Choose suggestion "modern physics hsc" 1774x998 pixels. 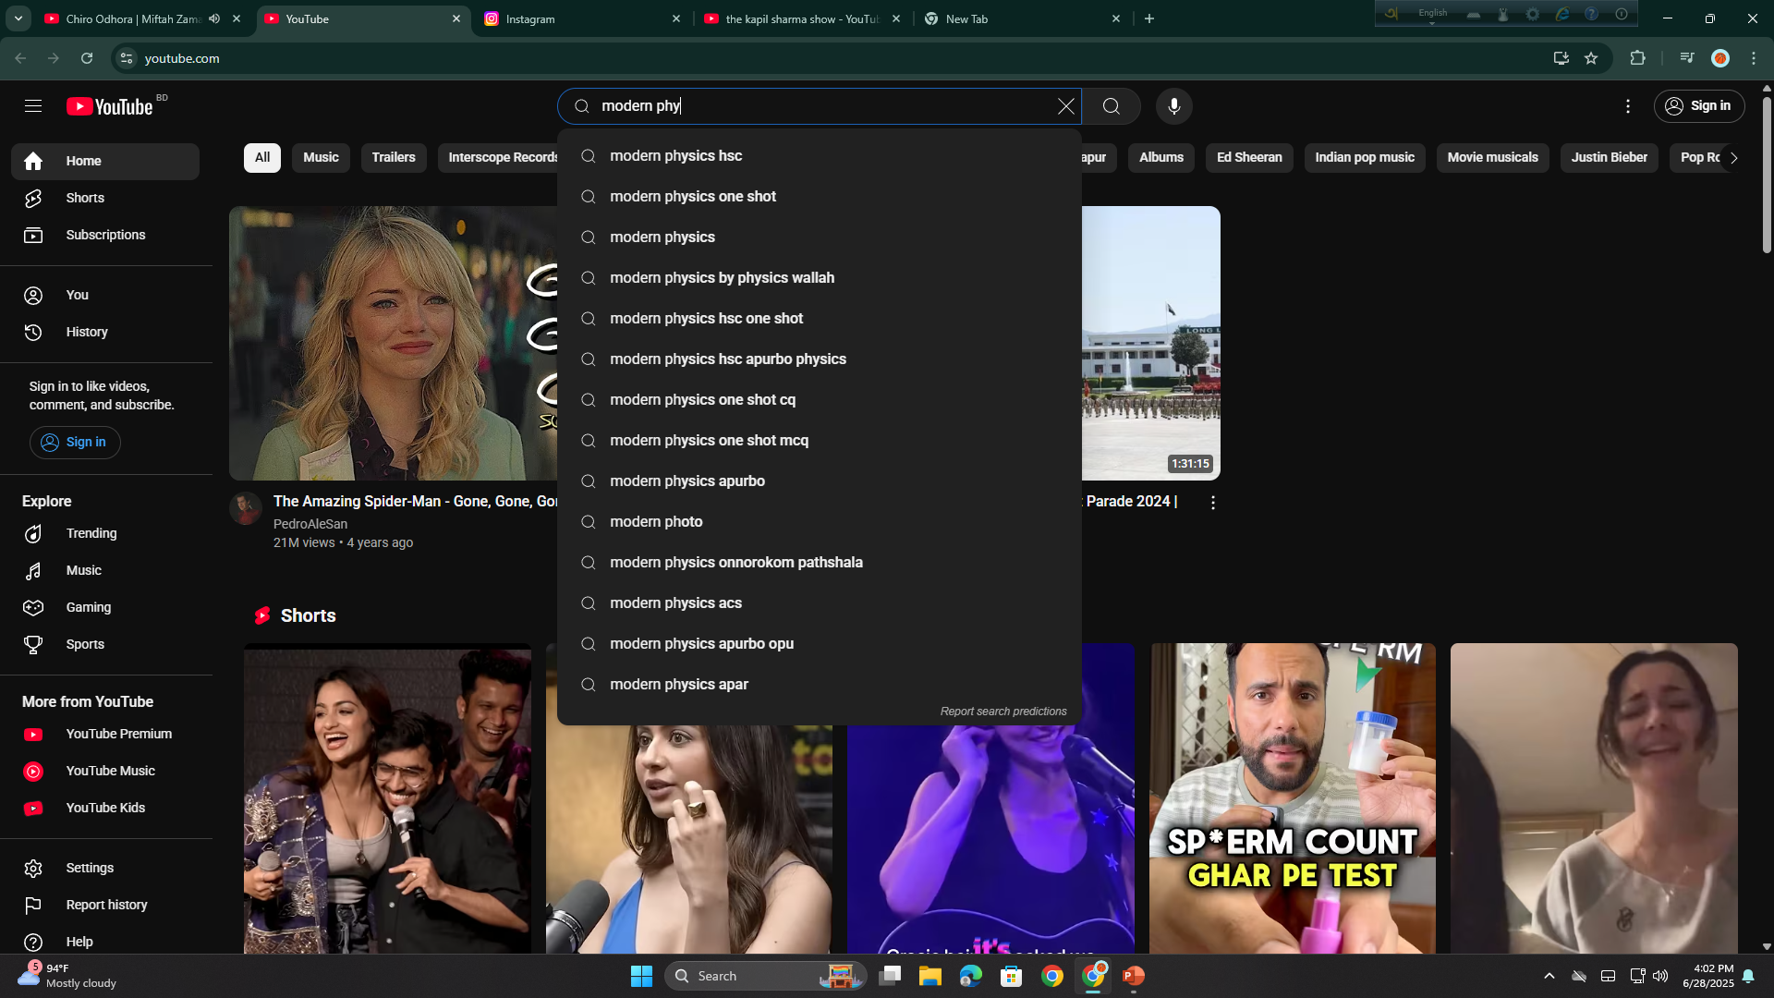tap(819, 156)
